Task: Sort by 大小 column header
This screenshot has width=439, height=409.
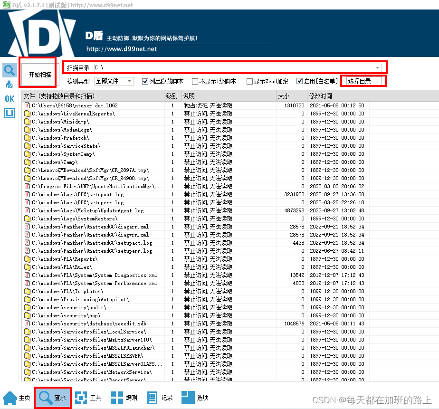Action: [x=292, y=96]
